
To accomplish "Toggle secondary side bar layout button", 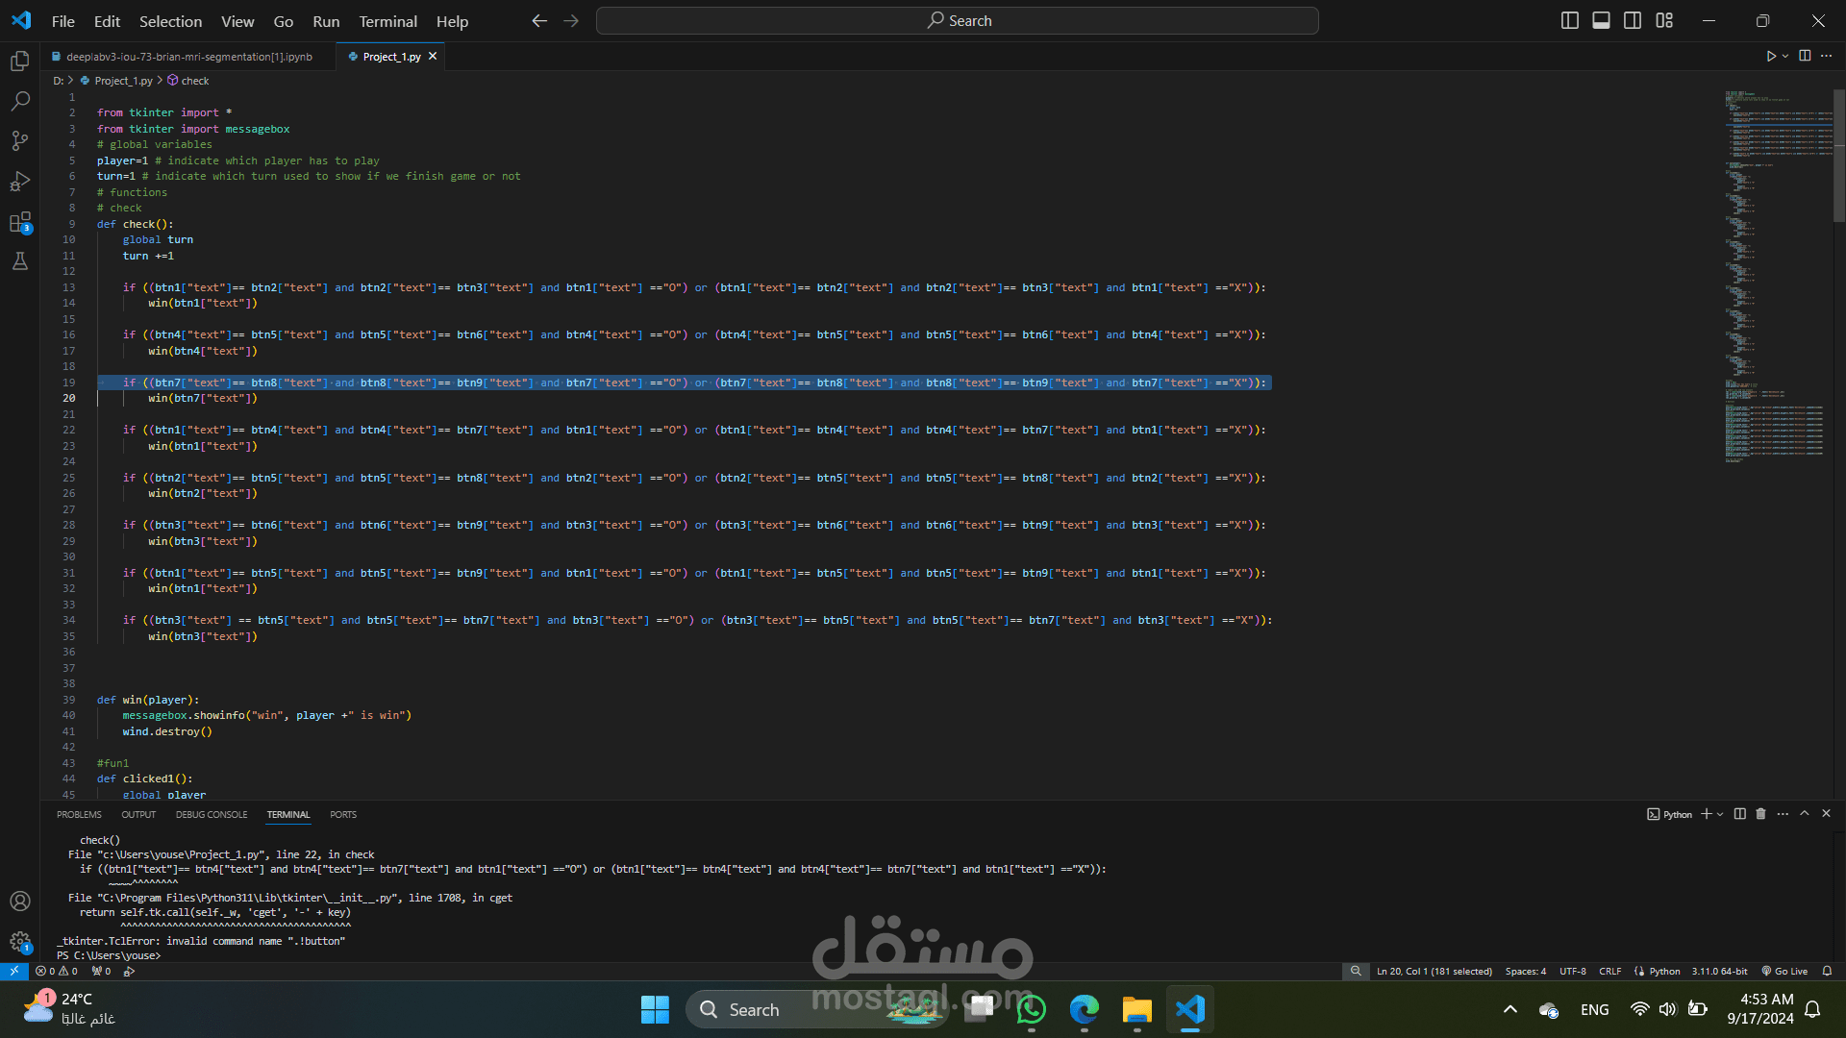I will [1633, 20].
